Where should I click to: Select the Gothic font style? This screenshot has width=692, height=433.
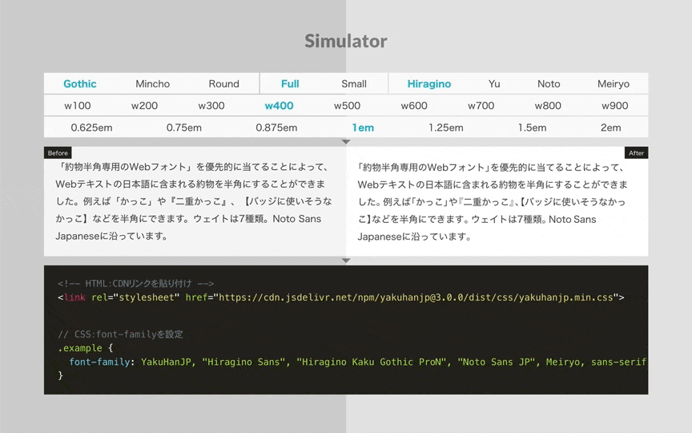pos(80,83)
